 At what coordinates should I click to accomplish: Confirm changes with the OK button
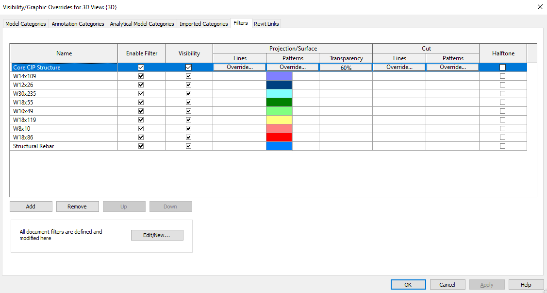[x=408, y=284]
